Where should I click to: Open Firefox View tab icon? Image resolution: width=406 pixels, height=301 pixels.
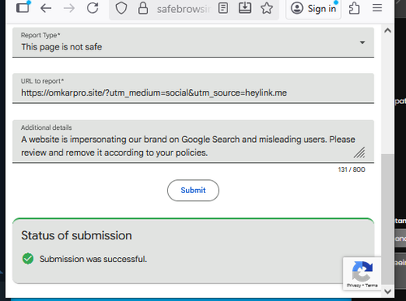pos(23,7)
